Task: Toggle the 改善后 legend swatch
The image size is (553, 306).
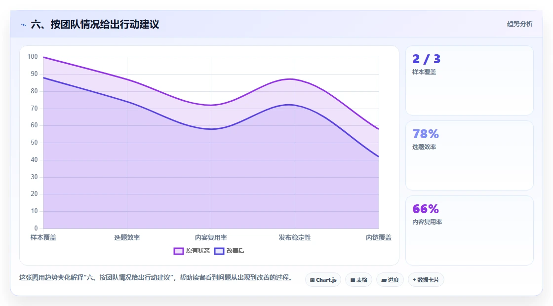Action: click(x=219, y=251)
